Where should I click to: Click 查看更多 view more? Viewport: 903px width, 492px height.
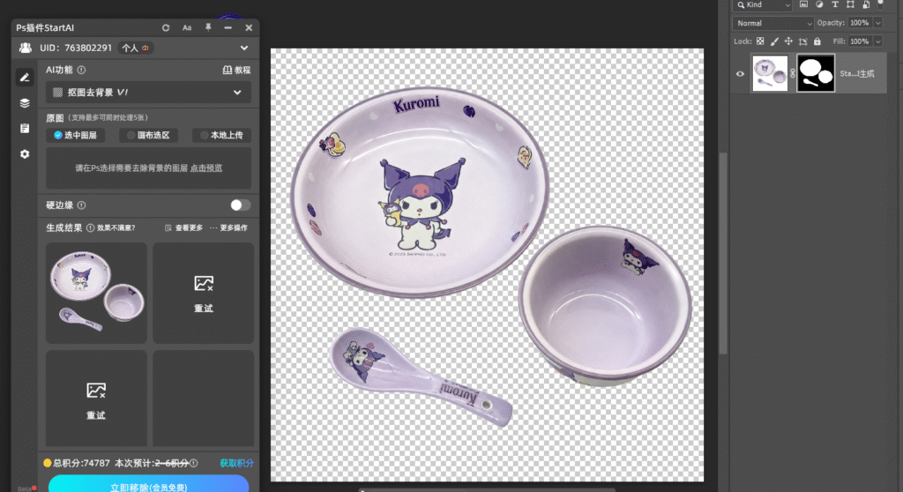[x=183, y=228]
